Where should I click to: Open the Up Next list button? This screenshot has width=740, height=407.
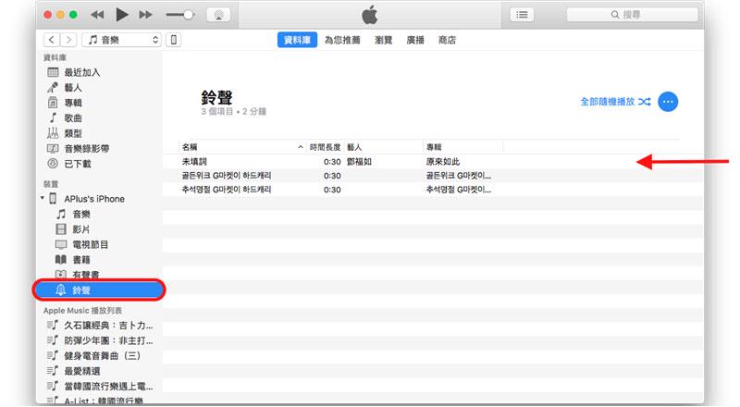522,15
